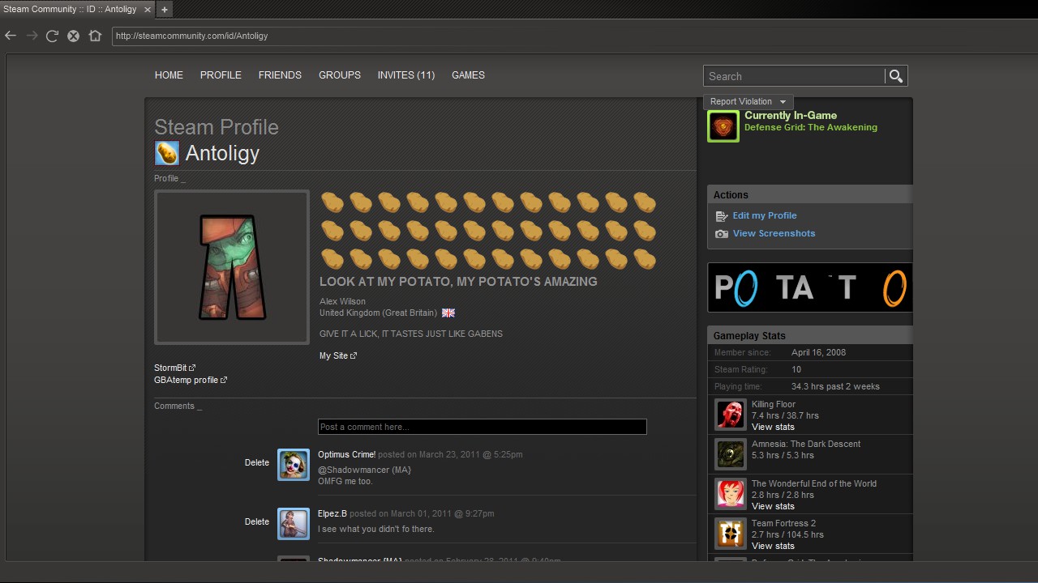
Task: Click the View Screenshots link
Action: point(774,234)
